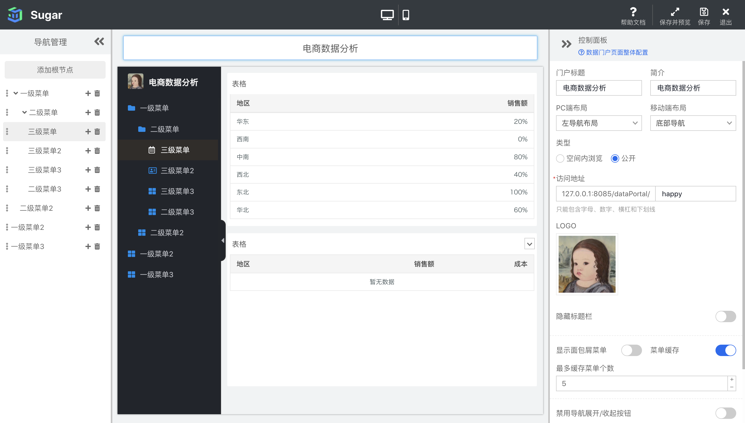Click the Sugar logo icon
Screen dimensions: 745x423
click(x=15, y=15)
